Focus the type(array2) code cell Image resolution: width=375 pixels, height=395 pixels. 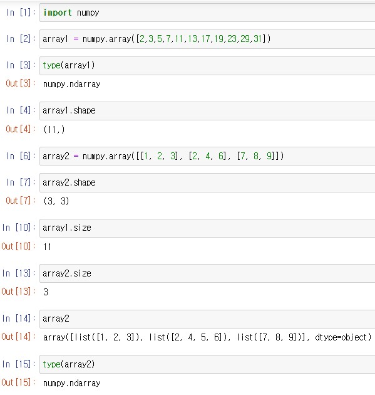point(207,364)
